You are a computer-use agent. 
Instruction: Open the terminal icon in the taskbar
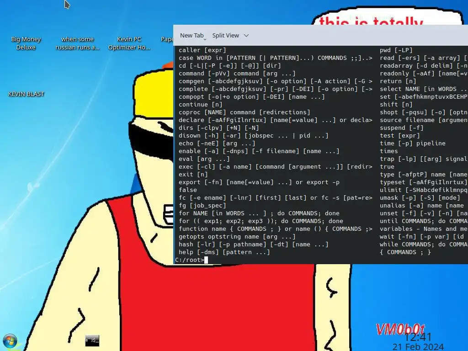(x=92, y=340)
